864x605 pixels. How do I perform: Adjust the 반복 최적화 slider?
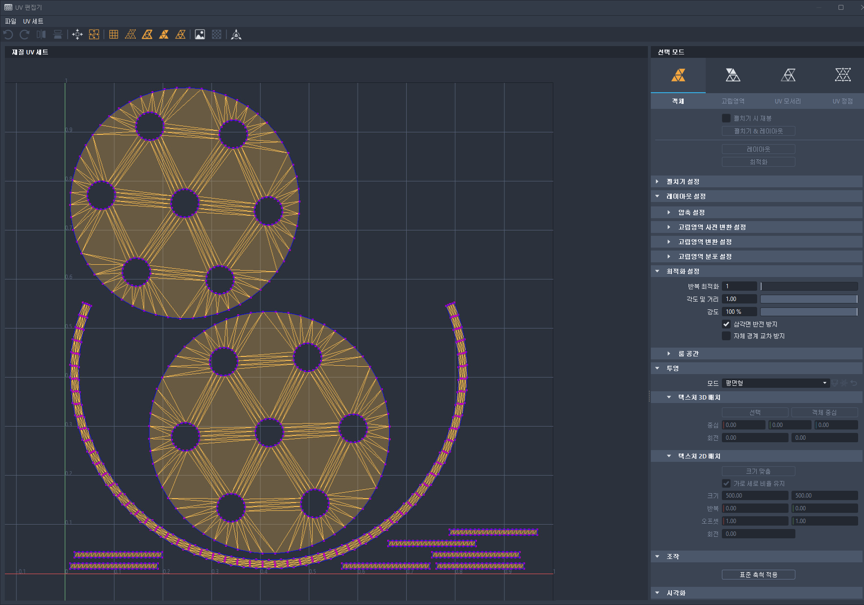click(809, 286)
